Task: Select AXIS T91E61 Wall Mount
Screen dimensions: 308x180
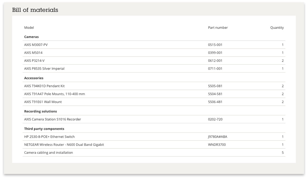Action: click(x=43, y=102)
